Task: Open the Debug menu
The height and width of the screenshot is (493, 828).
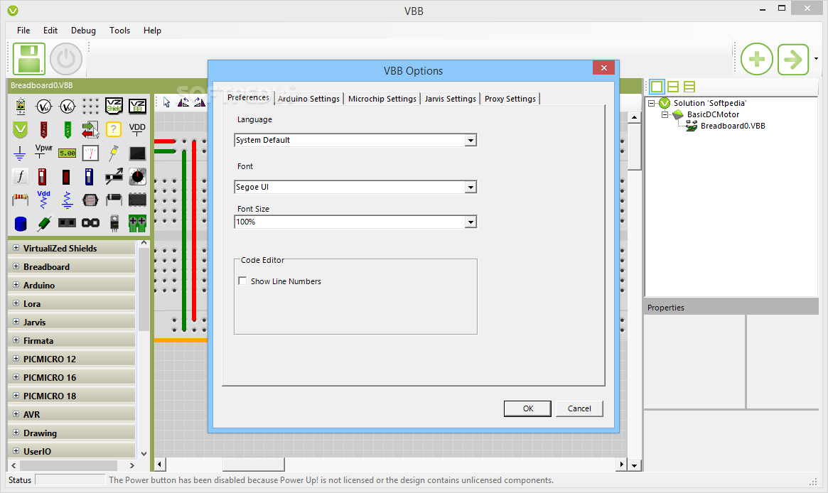Action: point(83,30)
